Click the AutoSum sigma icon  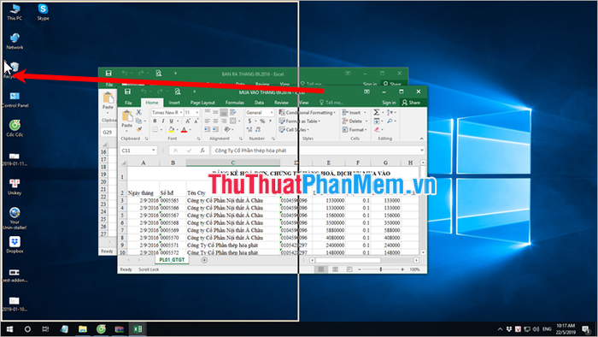[377, 112]
